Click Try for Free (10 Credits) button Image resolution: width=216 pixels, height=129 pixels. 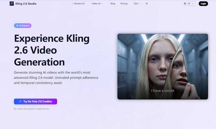(35, 101)
